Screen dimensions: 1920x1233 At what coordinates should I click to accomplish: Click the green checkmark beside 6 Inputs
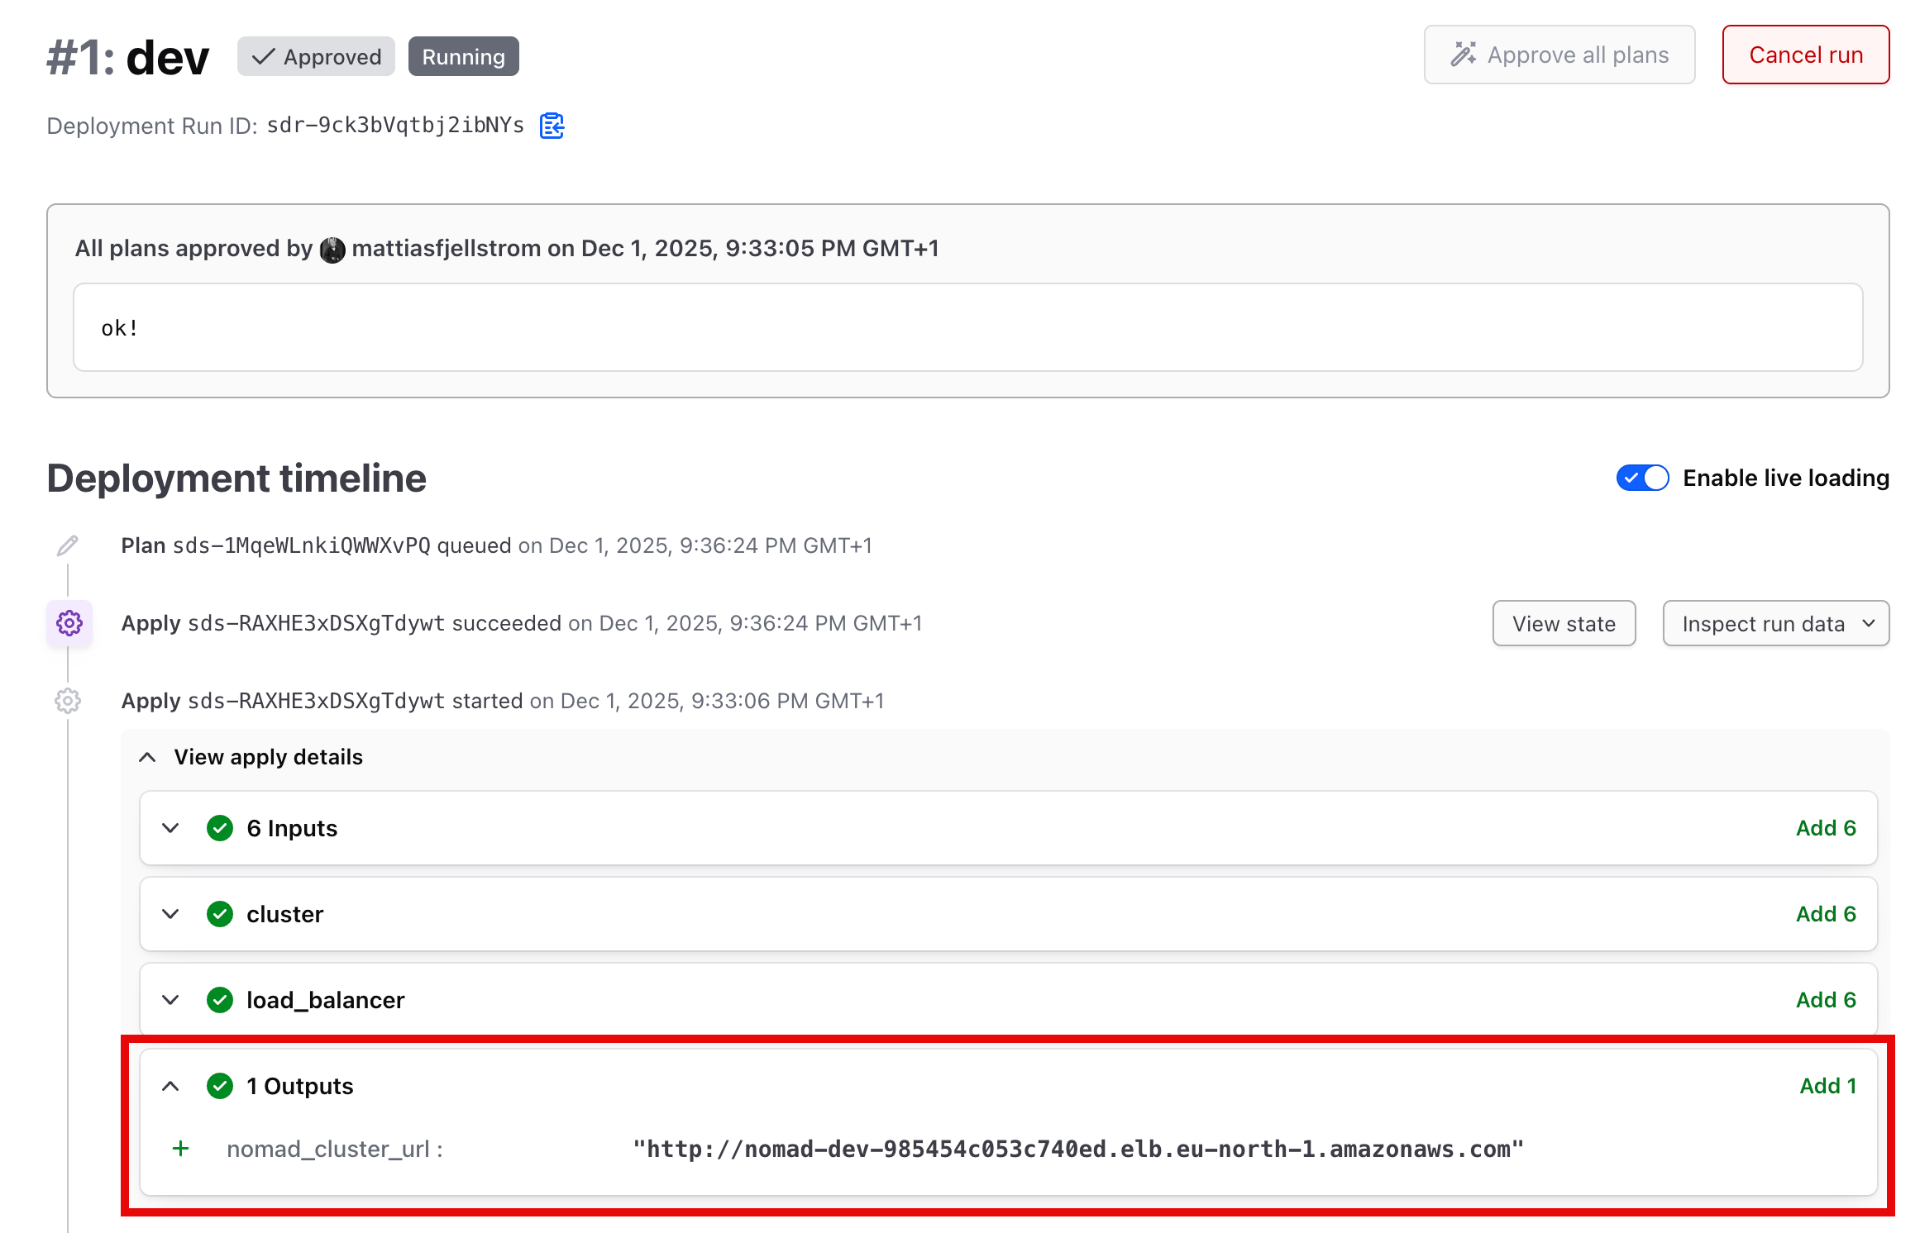(220, 828)
